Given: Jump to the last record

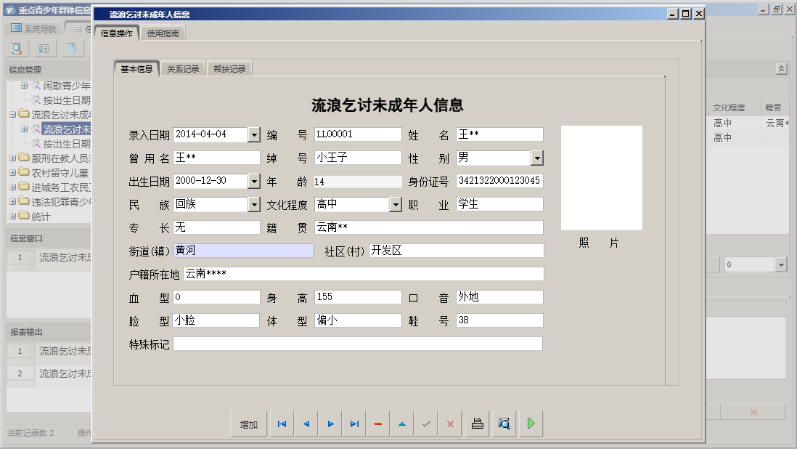Looking at the screenshot, I should coord(353,423).
